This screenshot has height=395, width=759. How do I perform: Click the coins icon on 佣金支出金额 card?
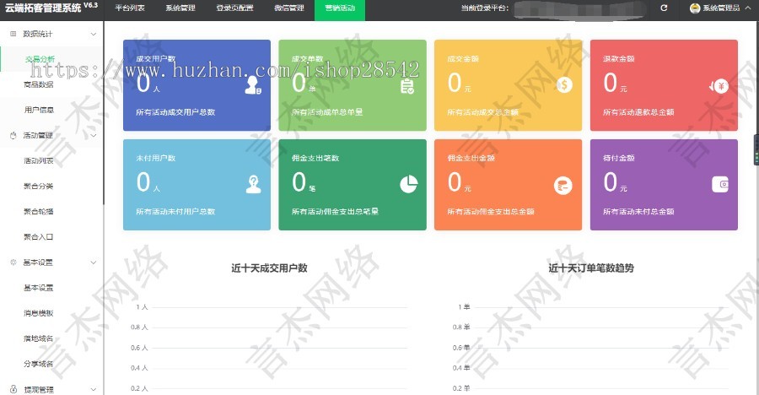point(563,185)
